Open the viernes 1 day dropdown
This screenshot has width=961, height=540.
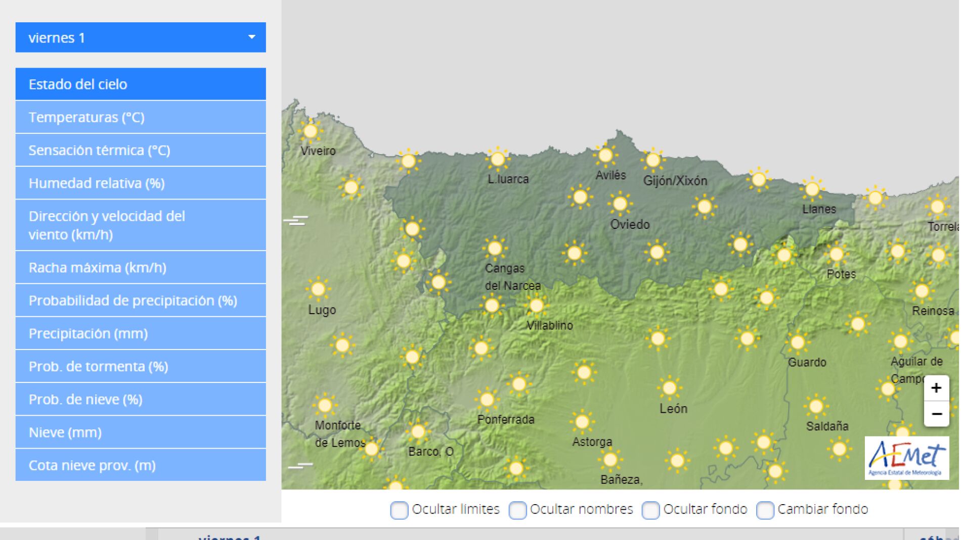coord(141,37)
